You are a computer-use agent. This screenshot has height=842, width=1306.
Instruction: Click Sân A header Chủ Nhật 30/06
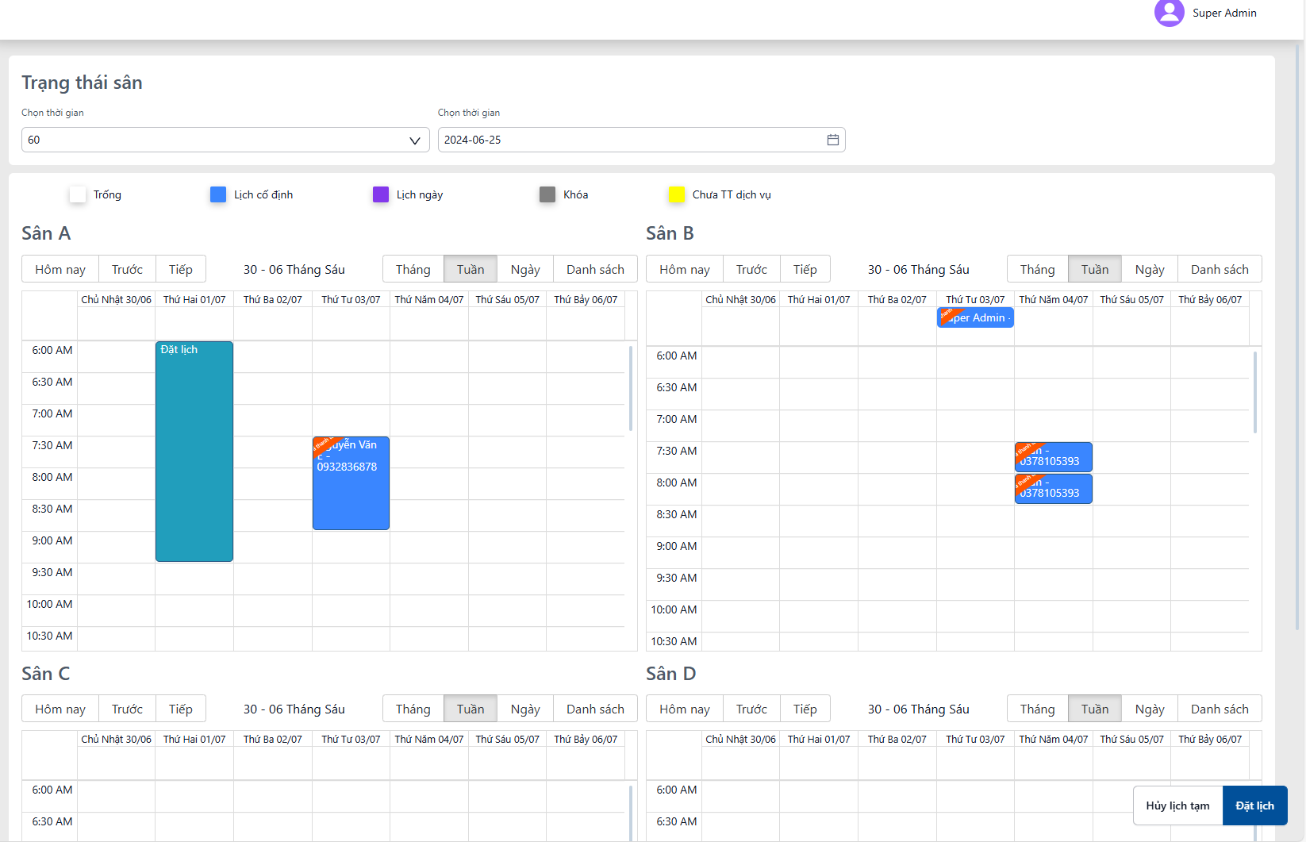pos(116,299)
